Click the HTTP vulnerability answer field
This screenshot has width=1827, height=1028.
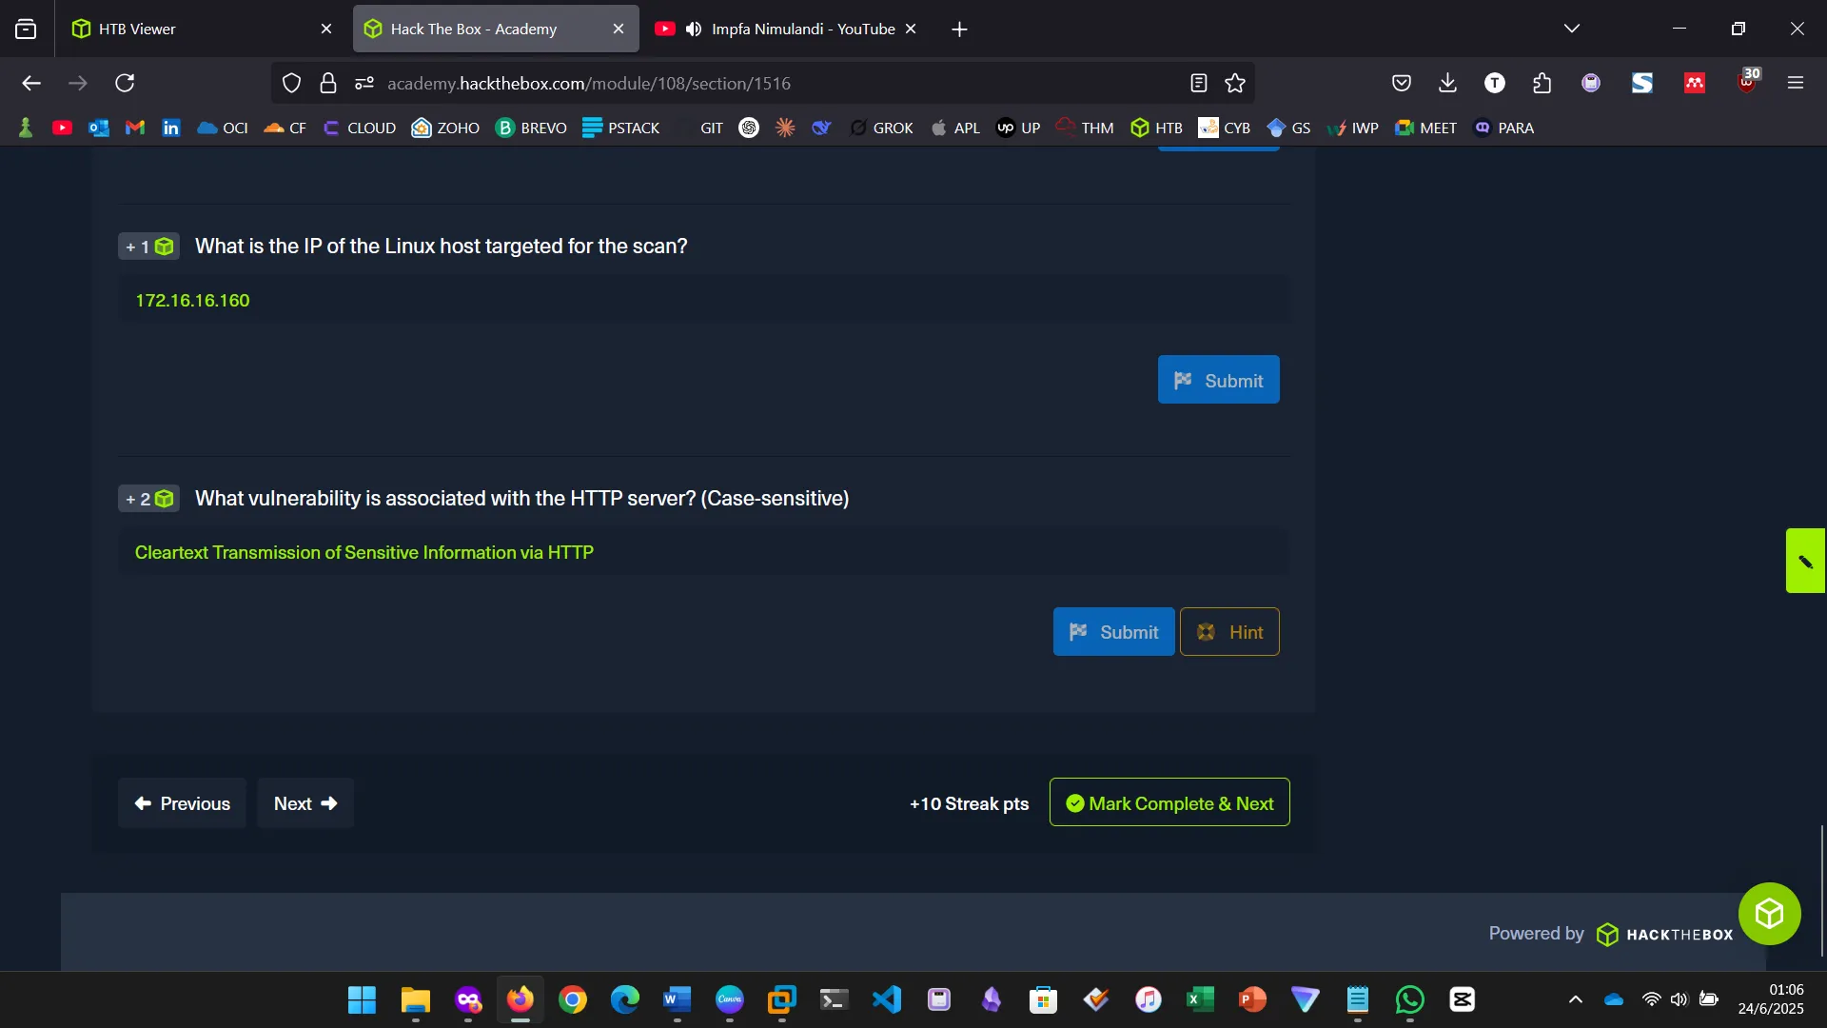pos(704,553)
